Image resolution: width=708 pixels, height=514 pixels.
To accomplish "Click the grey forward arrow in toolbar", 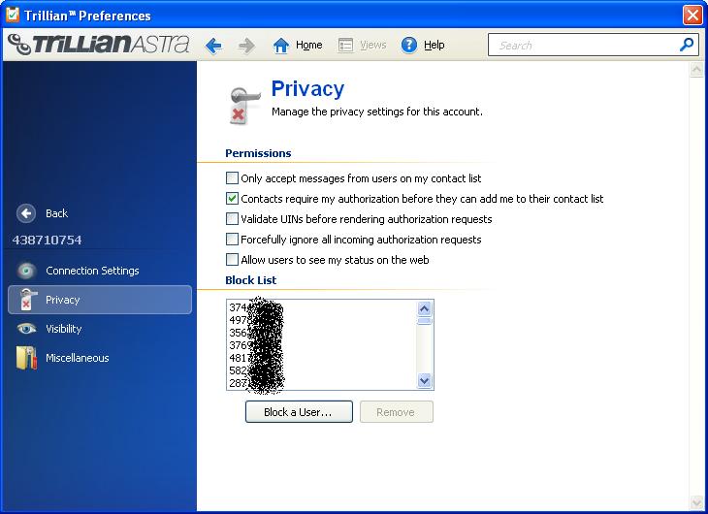I will (x=246, y=46).
